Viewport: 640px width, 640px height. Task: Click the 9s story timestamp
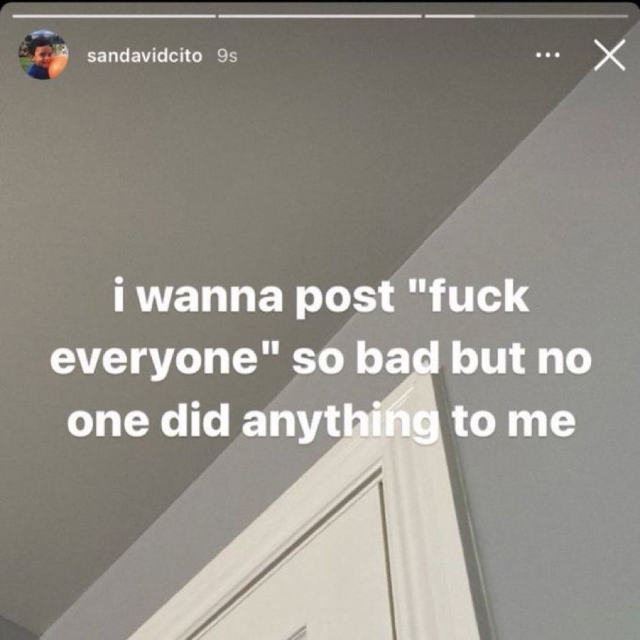pos(227,56)
